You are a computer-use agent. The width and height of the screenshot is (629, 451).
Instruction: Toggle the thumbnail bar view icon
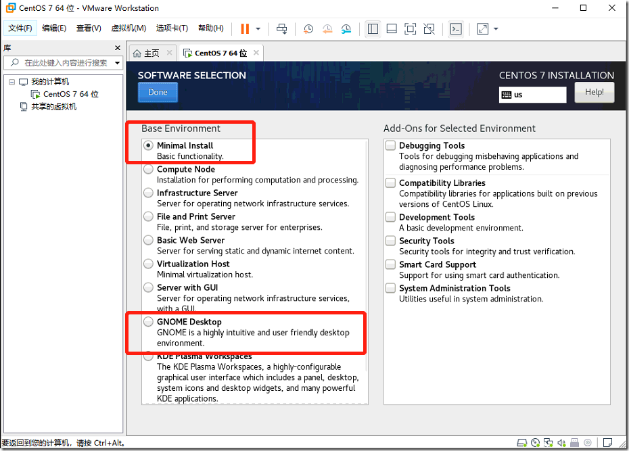click(x=392, y=29)
